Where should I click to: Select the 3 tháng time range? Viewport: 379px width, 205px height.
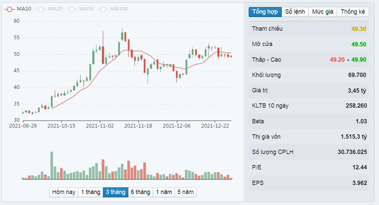(x=115, y=192)
